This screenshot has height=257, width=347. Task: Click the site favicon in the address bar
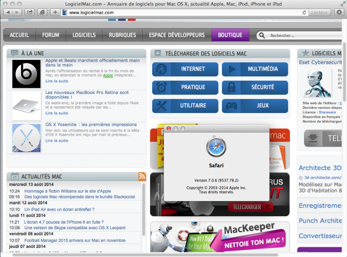tap(64, 13)
